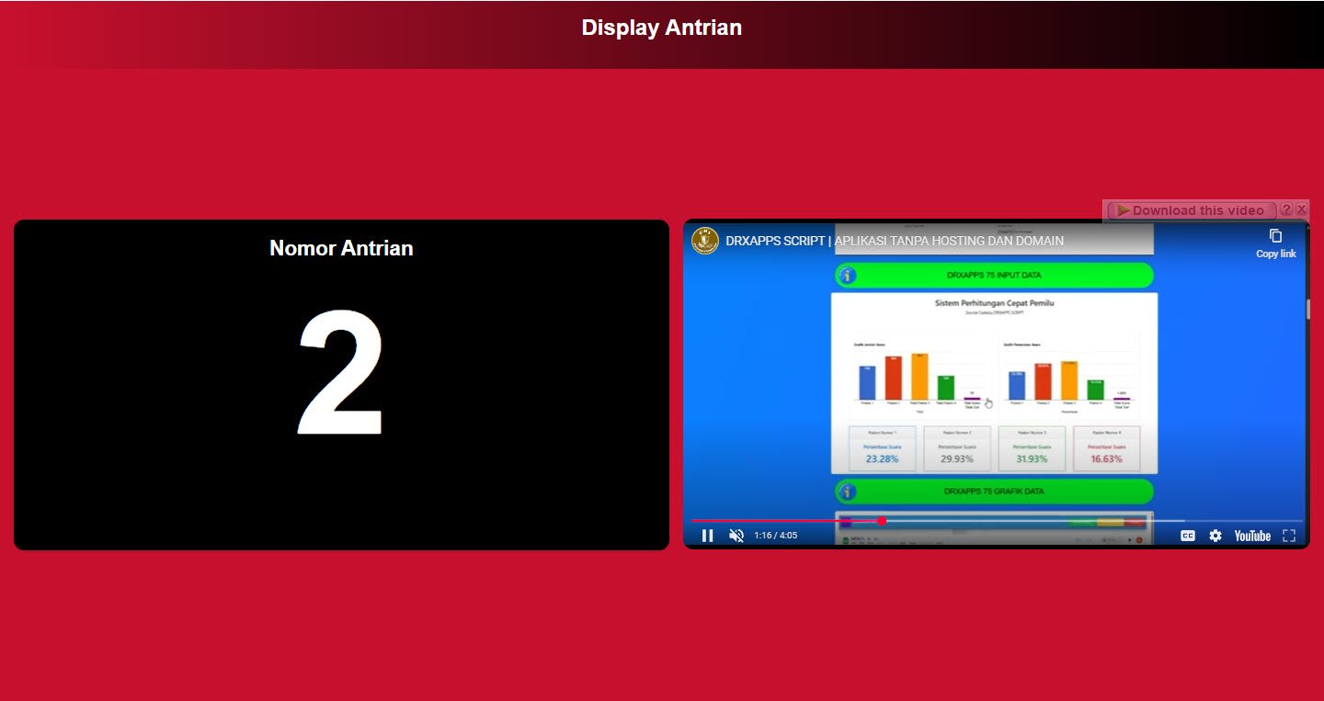Screen dimensions: 1324x701
Task: Click the DRXAPPS 75 GRAFIK DATA banner
Action: pyautogui.click(x=994, y=492)
